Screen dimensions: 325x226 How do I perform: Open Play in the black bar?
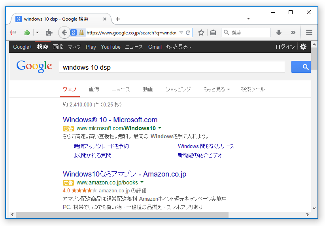pos(91,47)
